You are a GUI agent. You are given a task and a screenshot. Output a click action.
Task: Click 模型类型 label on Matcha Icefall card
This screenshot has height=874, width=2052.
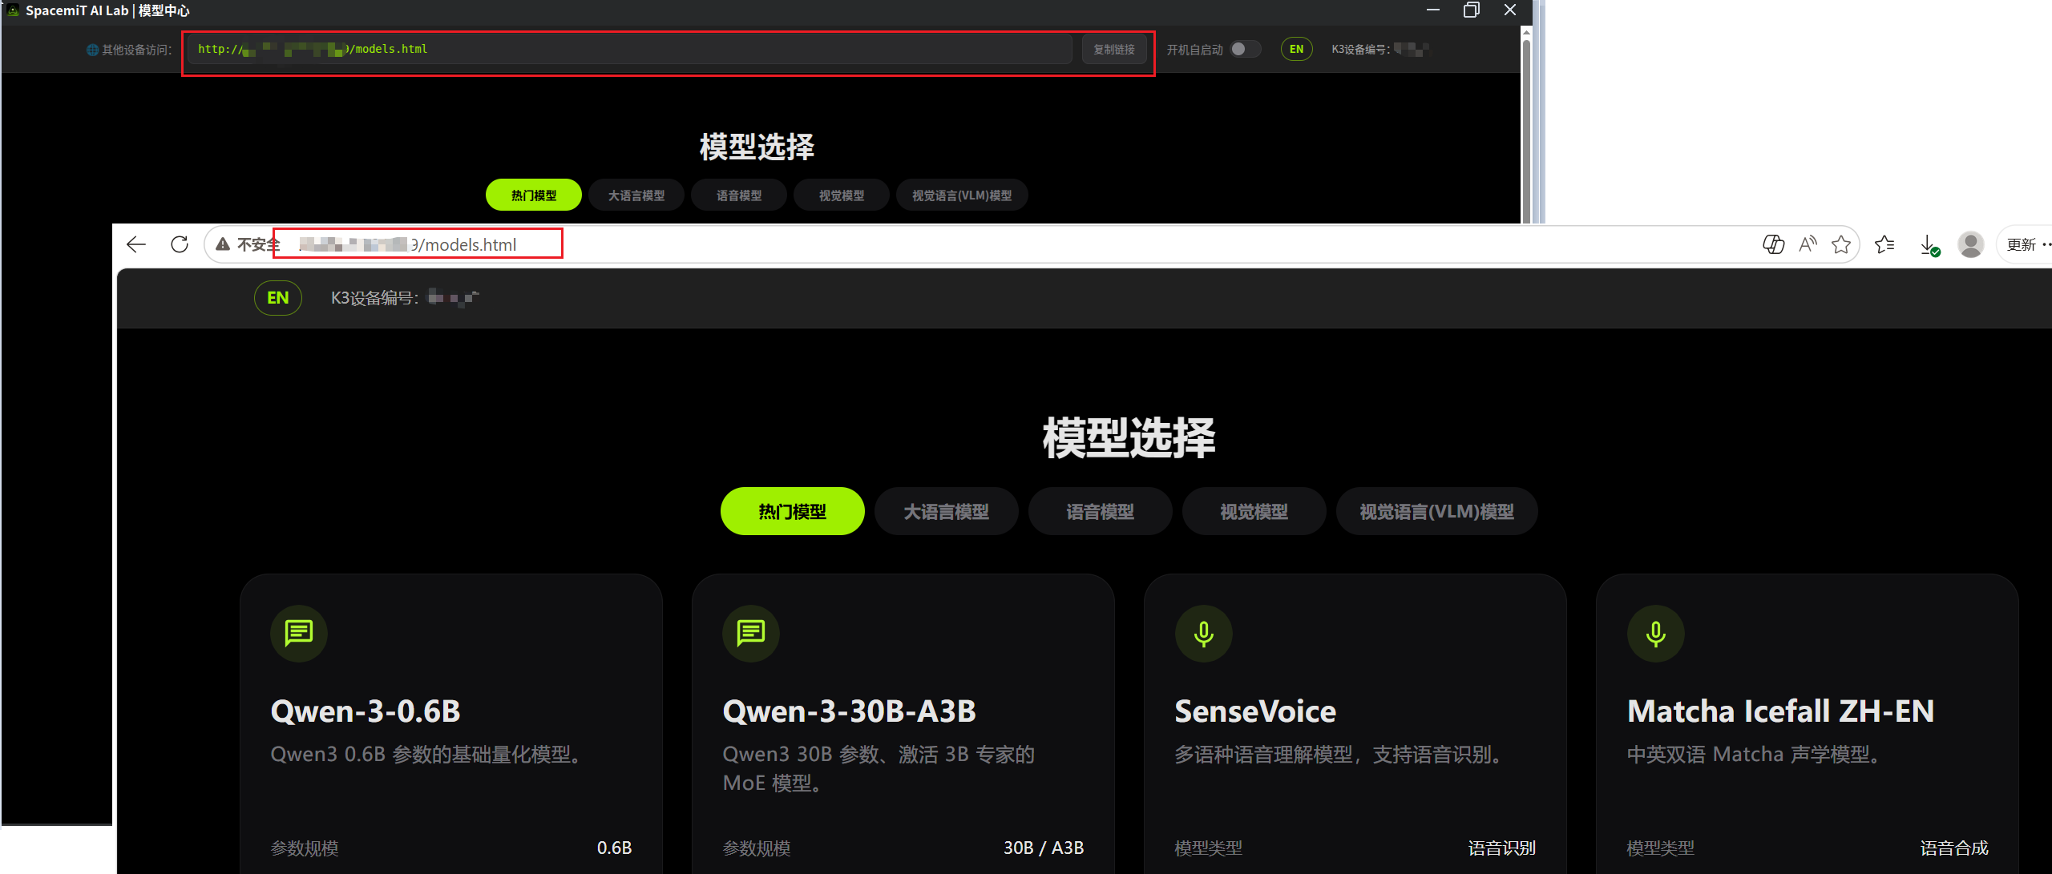pyautogui.click(x=1661, y=848)
